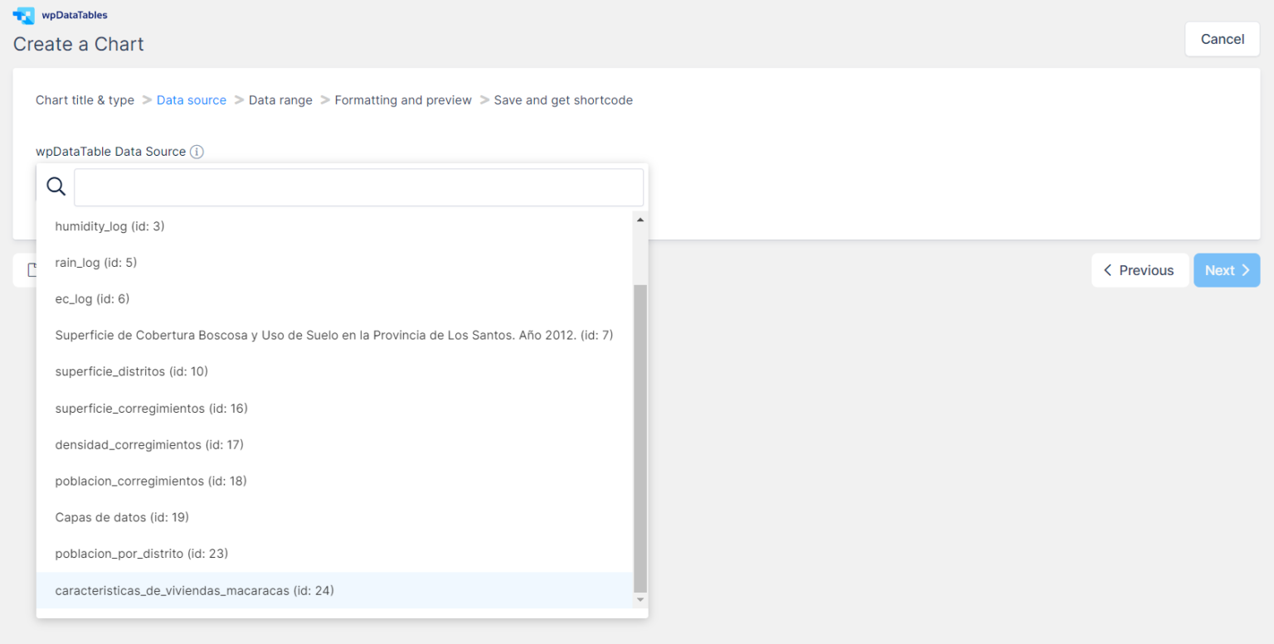The width and height of the screenshot is (1274, 644).
Task: Jump to Save and get shortcode step
Action: [563, 100]
